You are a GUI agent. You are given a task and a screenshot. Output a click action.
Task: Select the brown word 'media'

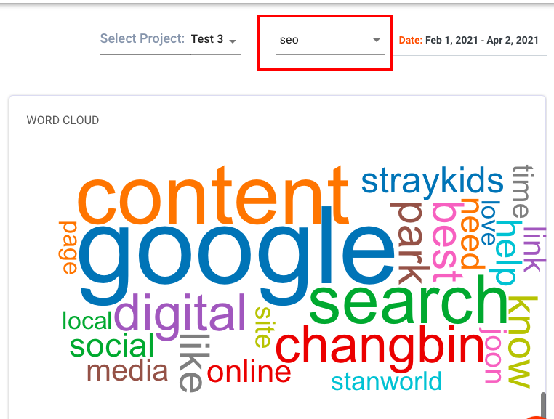tap(127, 371)
